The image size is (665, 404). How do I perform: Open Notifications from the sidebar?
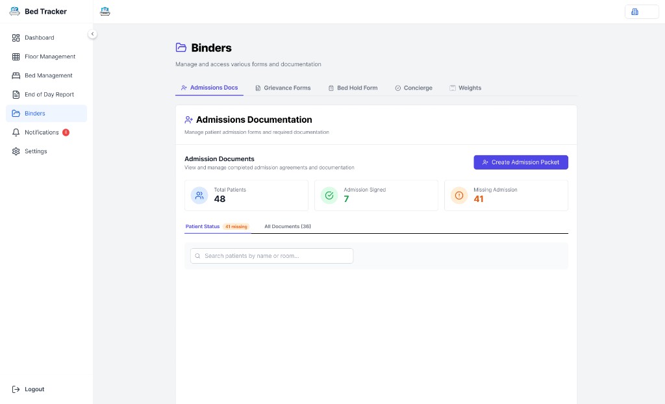pos(46,133)
